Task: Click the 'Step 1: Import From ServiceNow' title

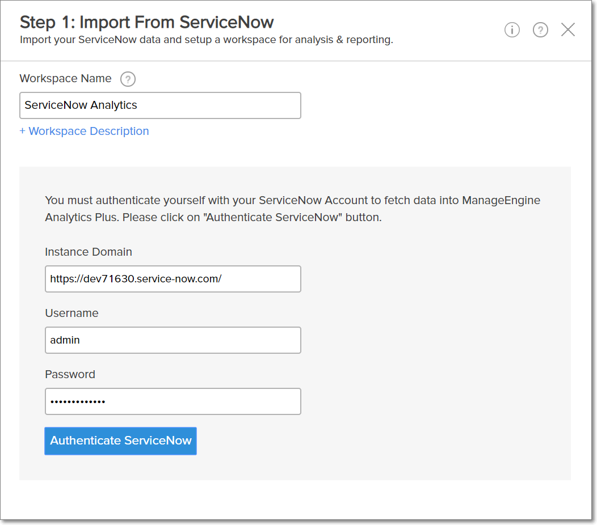Action: click(146, 22)
